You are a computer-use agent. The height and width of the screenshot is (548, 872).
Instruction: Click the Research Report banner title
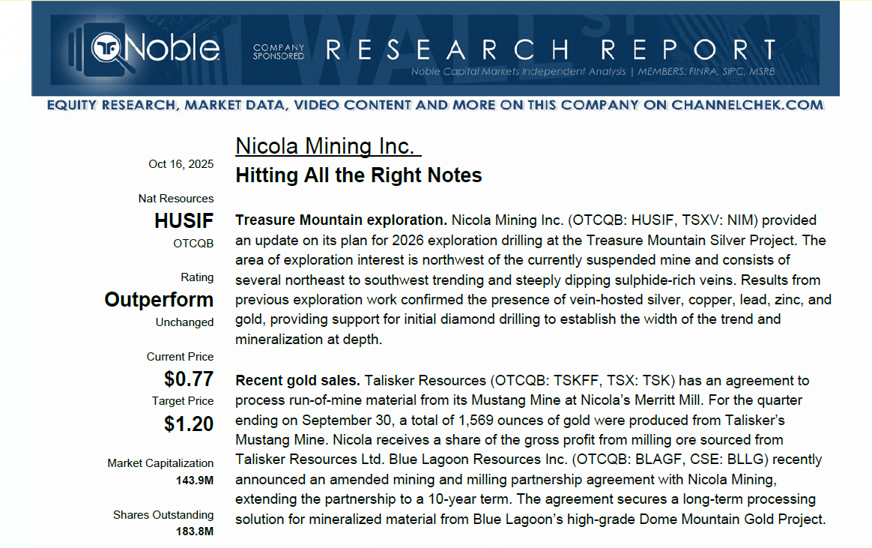pyautogui.click(x=550, y=49)
